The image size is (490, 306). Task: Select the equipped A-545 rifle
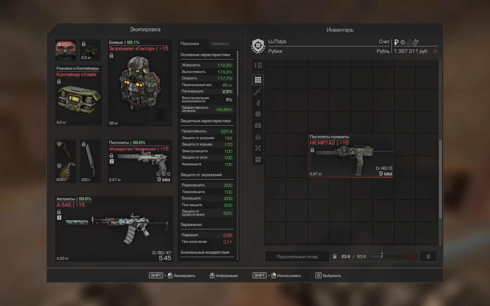114,229
